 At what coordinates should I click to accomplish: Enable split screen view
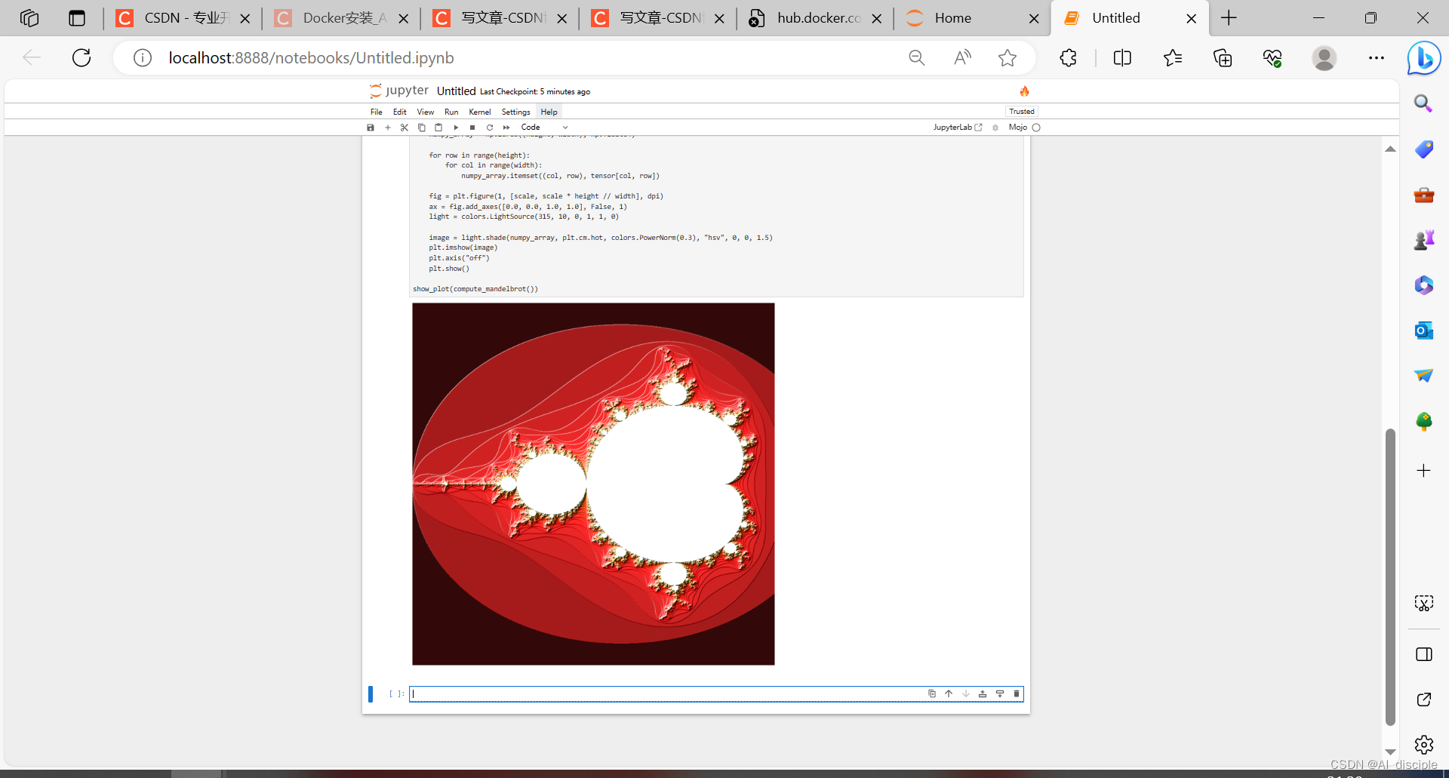[x=1122, y=58]
